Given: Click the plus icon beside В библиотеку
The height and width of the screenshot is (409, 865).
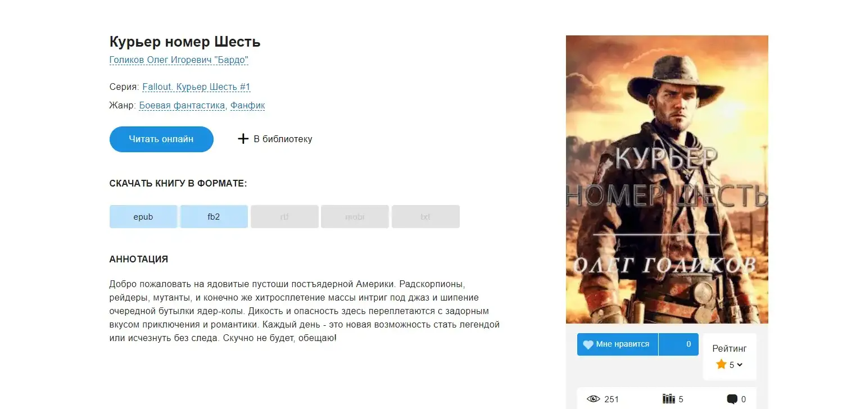Looking at the screenshot, I should [x=243, y=139].
